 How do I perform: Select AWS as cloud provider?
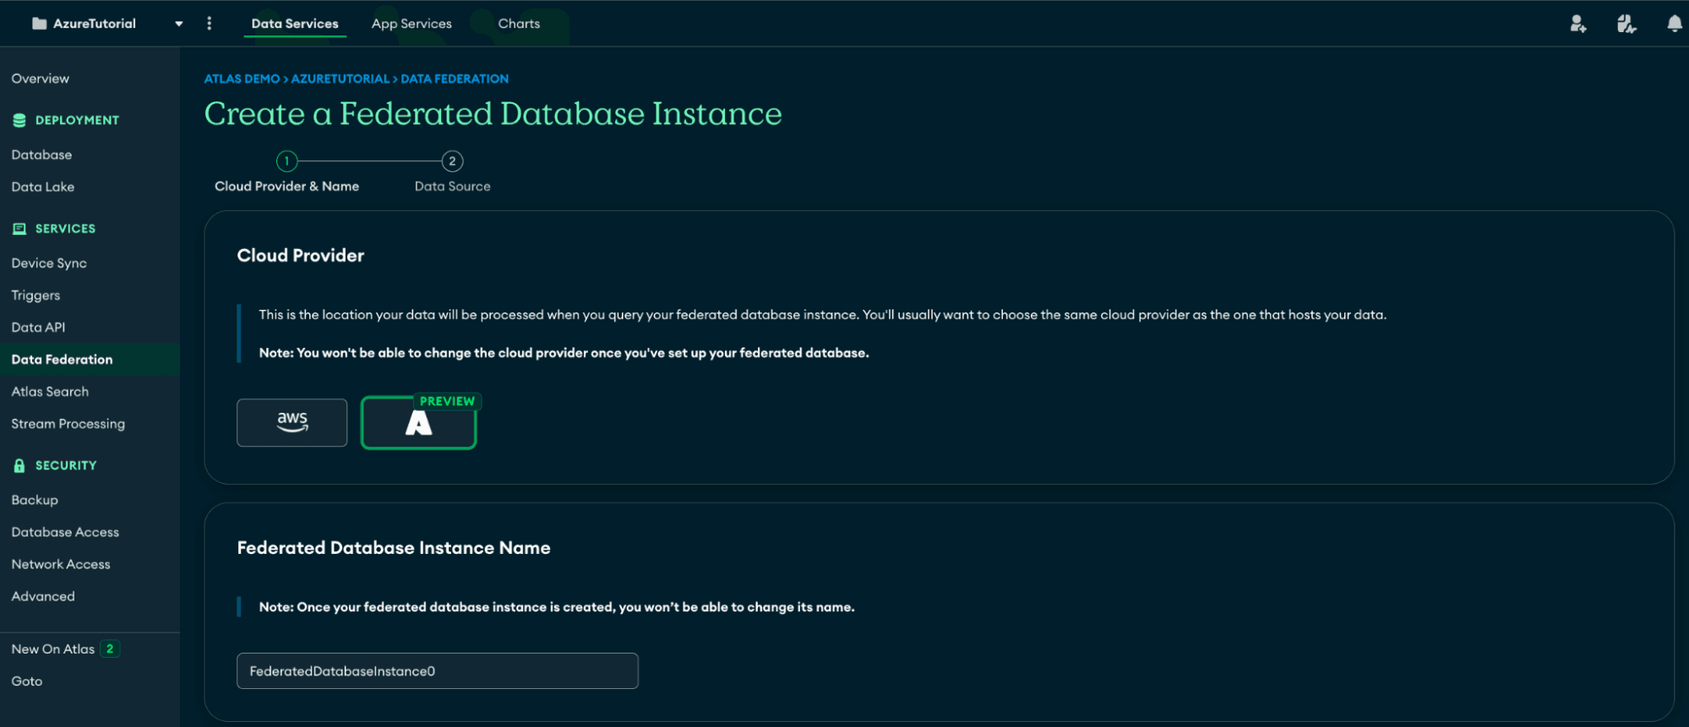pyautogui.click(x=291, y=422)
